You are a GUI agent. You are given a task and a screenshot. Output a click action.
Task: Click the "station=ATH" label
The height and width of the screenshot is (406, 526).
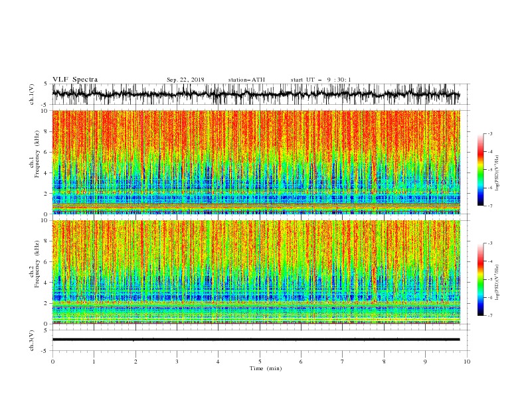coord(246,80)
